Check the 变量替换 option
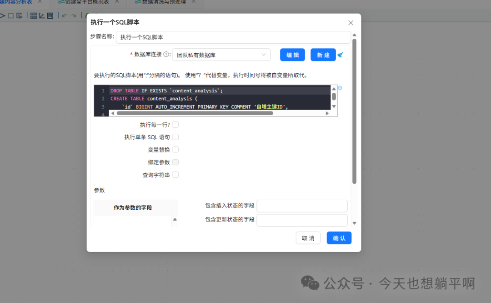Viewport: 491px width, 303px height. (x=175, y=150)
